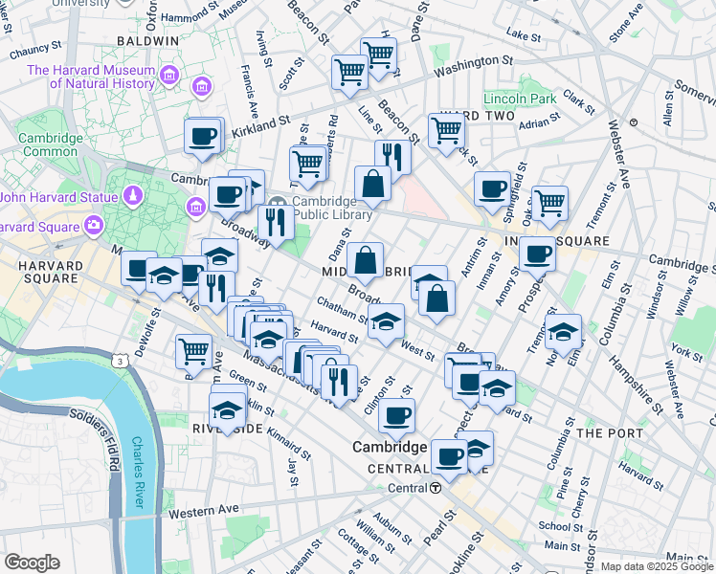Click the John Harvard Statue landmark icon

point(134,197)
